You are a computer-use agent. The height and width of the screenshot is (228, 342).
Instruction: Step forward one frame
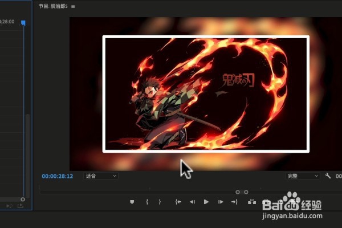click(x=221, y=202)
